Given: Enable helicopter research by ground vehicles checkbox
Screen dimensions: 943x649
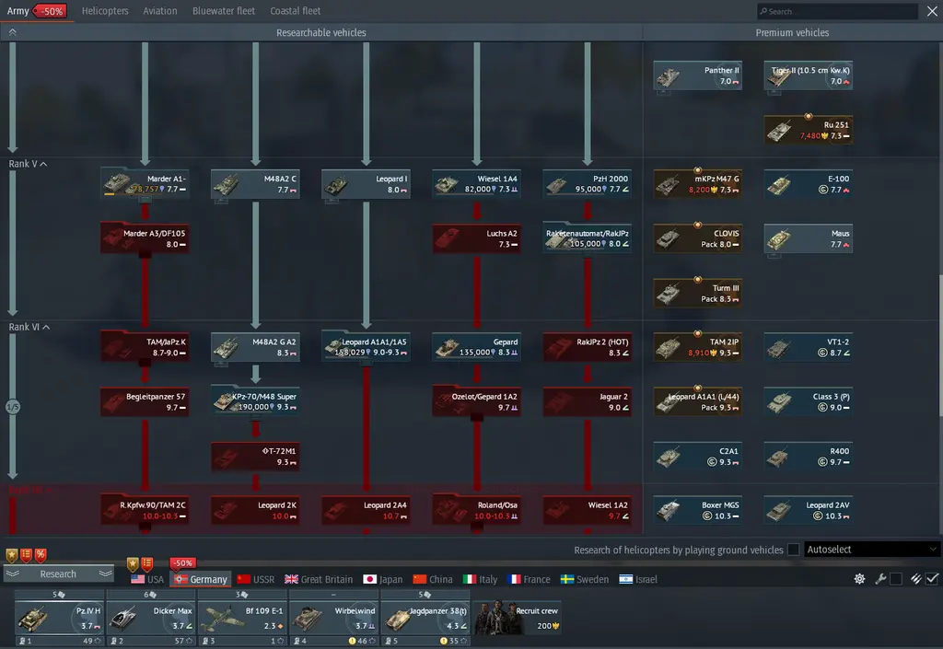Looking at the screenshot, I should [794, 550].
